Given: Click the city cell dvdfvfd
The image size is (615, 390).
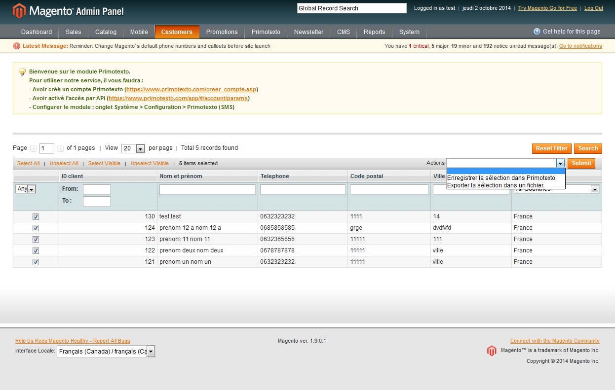Looking at the screenshot, I should pyautogui.click(x=442, y=228).
